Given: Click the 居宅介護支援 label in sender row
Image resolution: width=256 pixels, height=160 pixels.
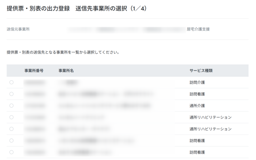Looking at the screenshot, I should pyautogui.click(x=198, y=29).
